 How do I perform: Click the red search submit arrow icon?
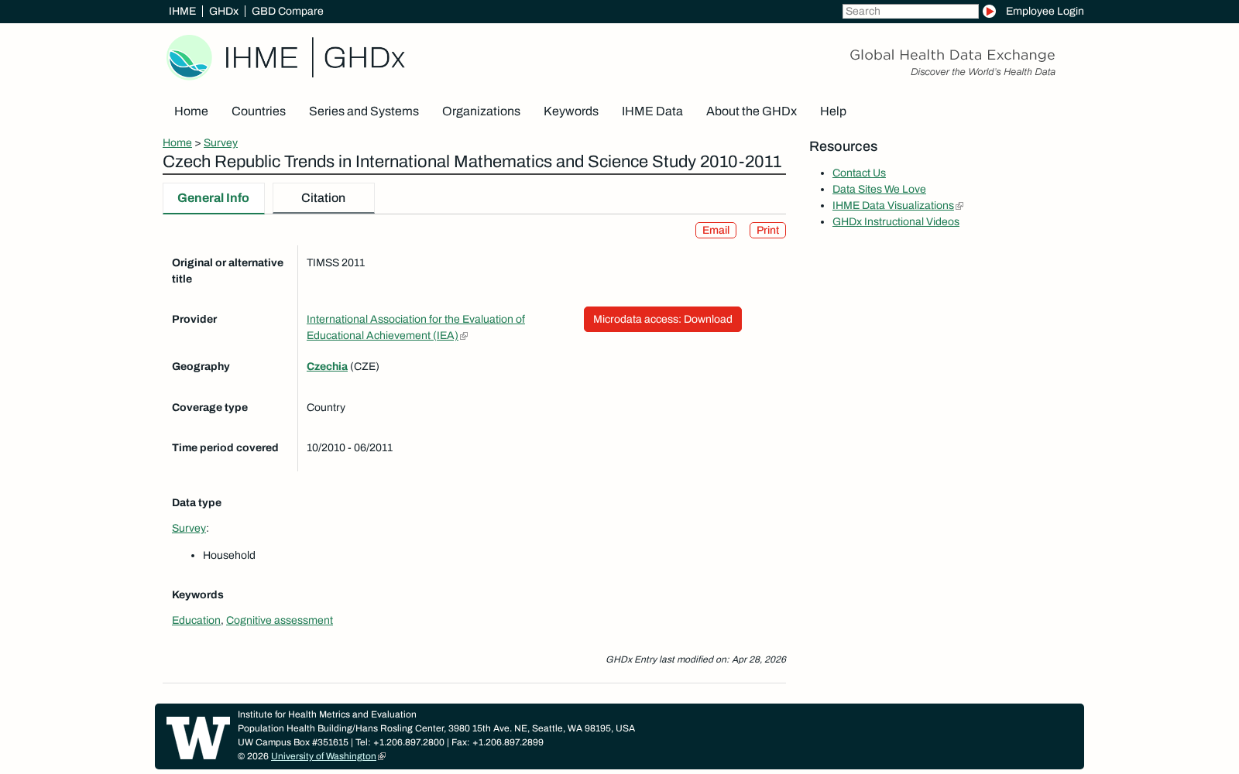[x=989, y=11]
